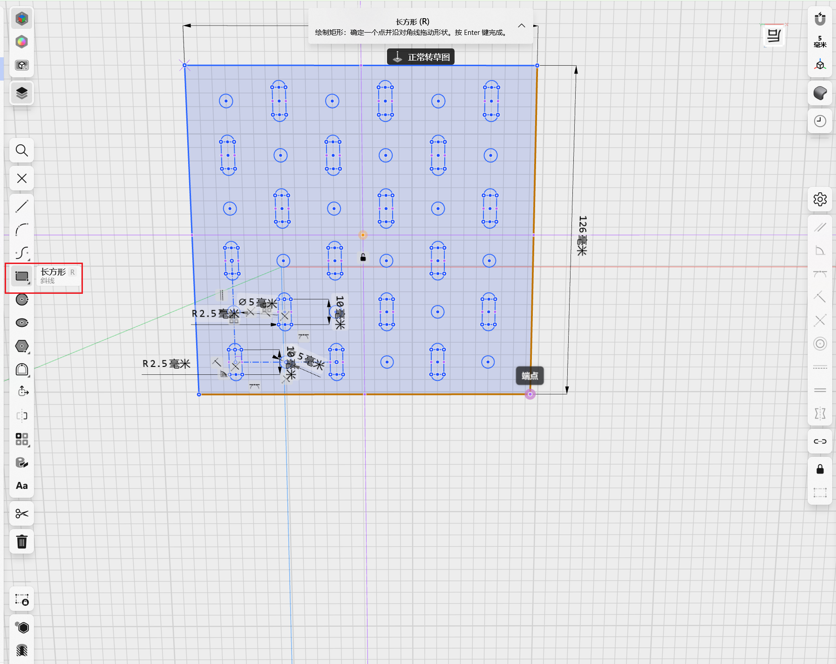836x664 pixels.
Task: Select the Text (Aa) tool
Action: (22, 486)
